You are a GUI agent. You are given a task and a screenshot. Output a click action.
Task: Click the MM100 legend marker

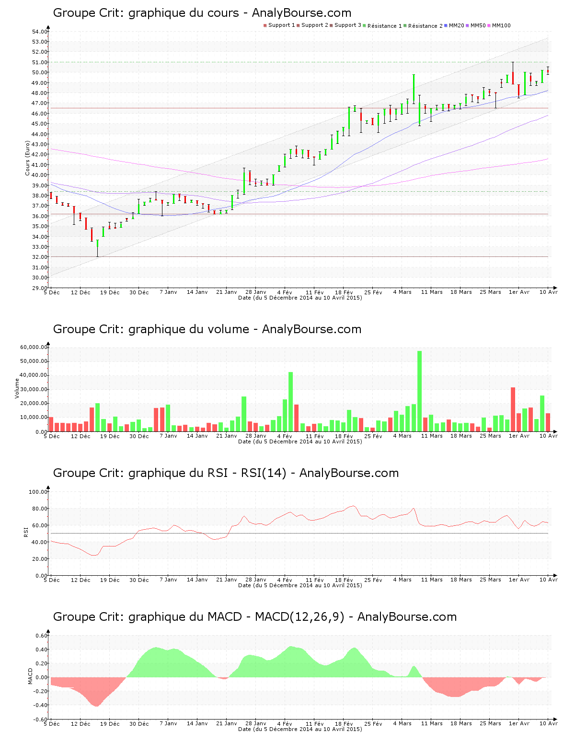(489, 25)
